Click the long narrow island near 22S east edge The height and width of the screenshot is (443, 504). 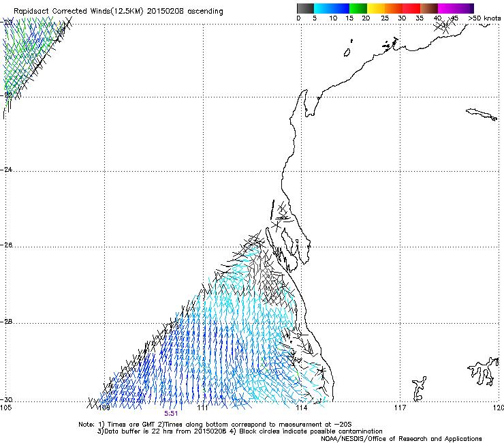click(482, 114)
